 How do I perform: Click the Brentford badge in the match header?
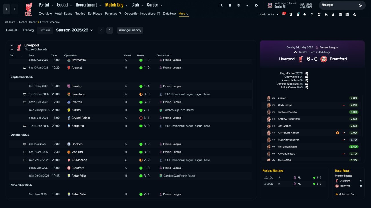pos(324,59)
